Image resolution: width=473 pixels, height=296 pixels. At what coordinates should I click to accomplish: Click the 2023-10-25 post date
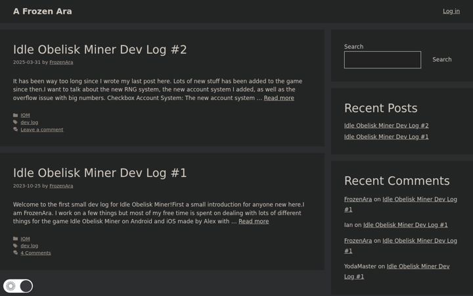tap(26, 185)
